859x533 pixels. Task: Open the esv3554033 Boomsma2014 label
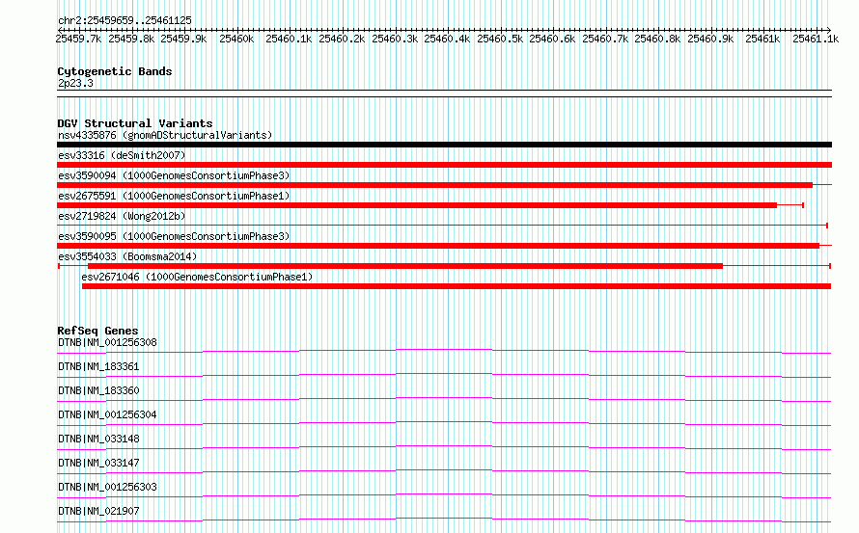click(127, 256)
